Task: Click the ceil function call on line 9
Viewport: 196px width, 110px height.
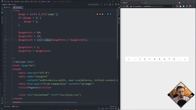Action: (40, 40)
